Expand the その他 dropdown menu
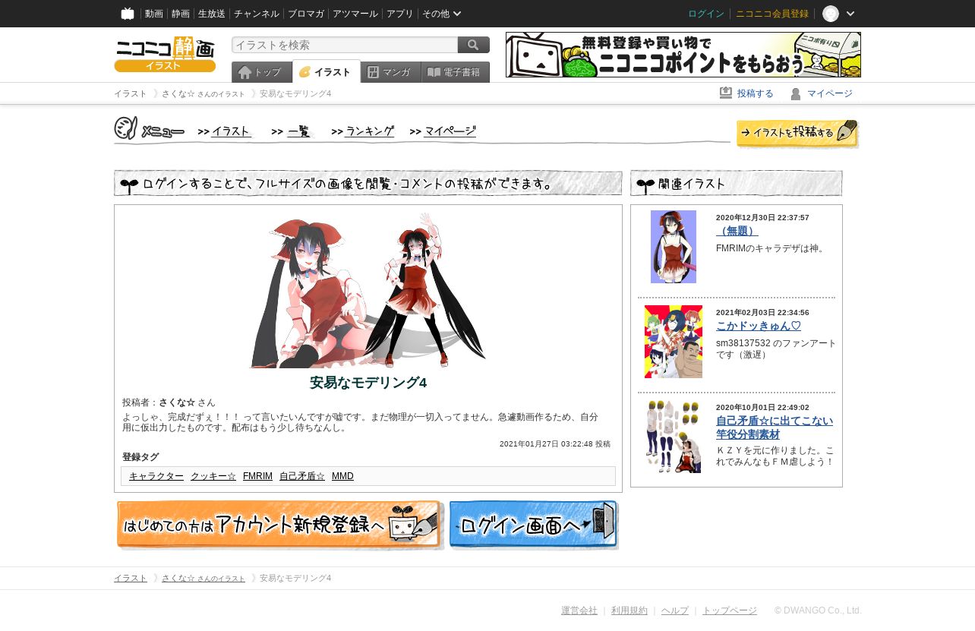Screen dimensions: 975x631 tap(442, 14)
